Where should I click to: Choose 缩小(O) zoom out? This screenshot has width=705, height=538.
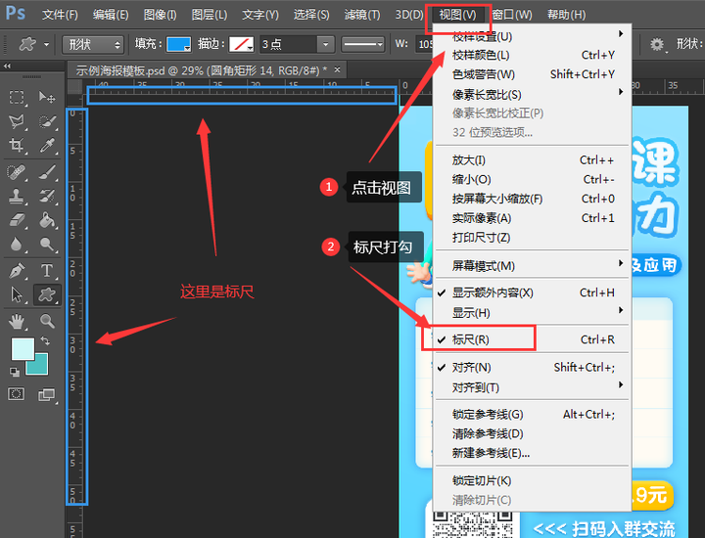click(x=532, y=179)
